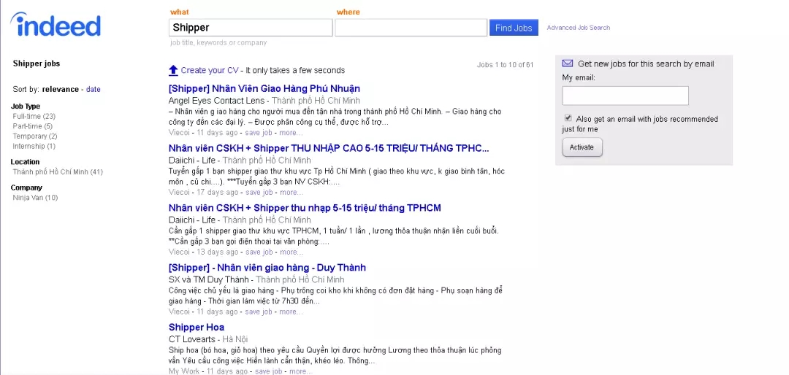Click the My email input field
Screen dimensions: 789x375
click(x=625, y=96)
